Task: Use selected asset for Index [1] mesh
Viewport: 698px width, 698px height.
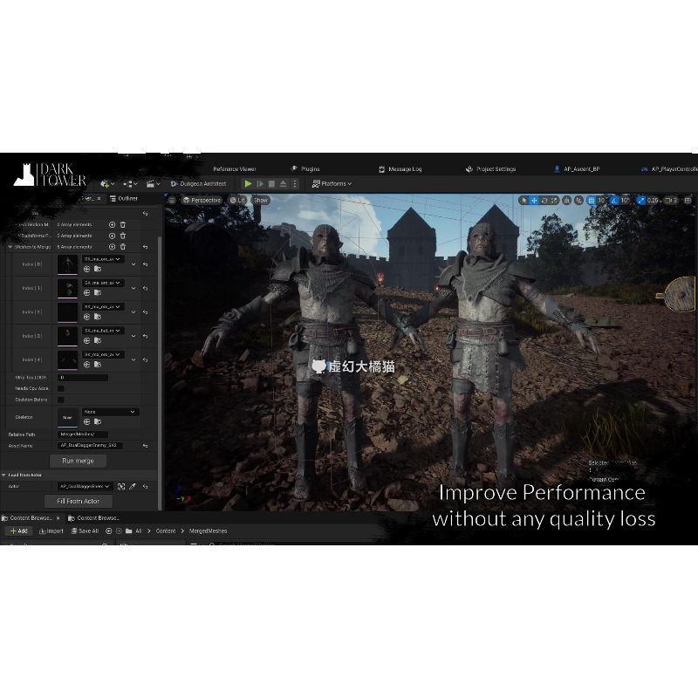Action: [x=86, y=293]
